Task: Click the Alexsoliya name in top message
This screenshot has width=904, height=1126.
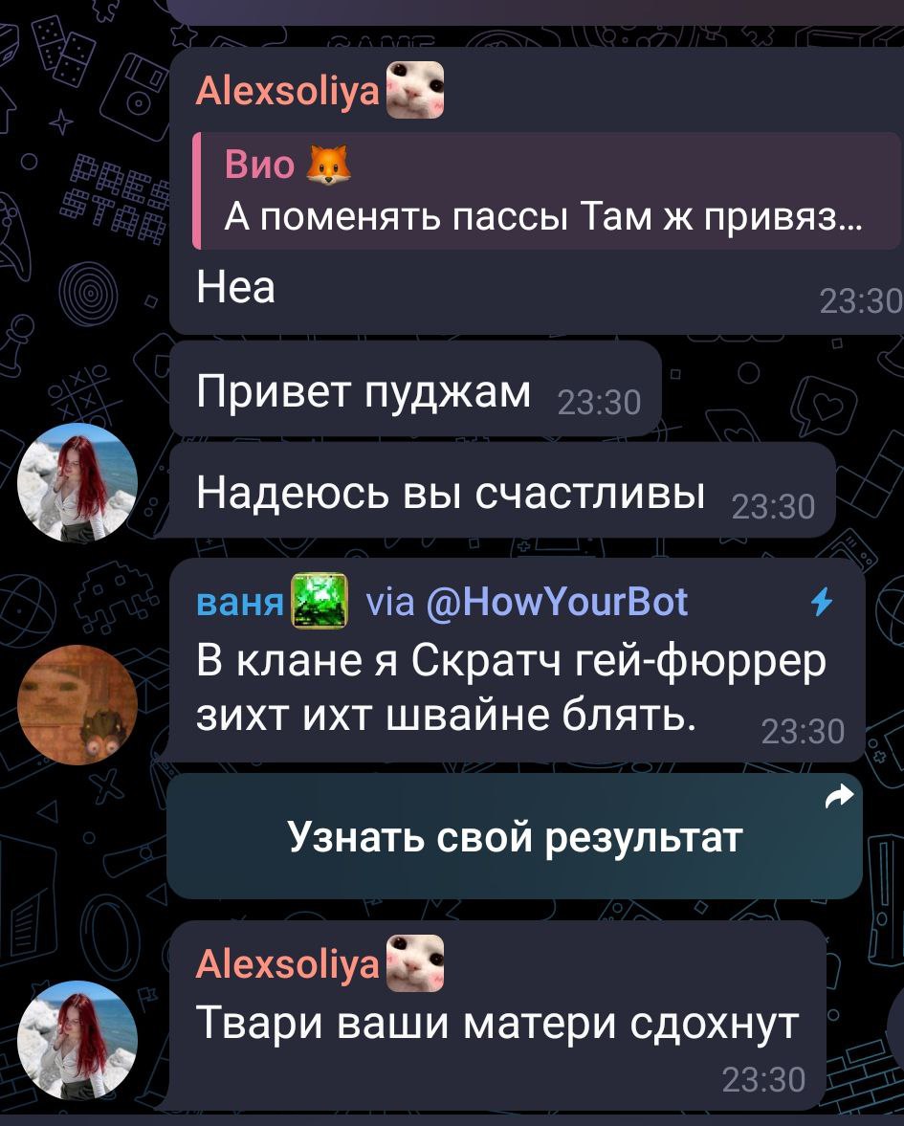Action: coord(287,91)
